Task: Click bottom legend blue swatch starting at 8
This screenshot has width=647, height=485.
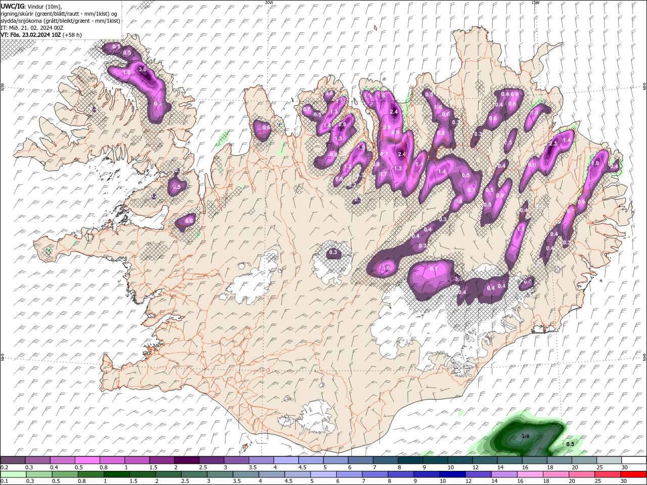Action: (x=401, y=474)
